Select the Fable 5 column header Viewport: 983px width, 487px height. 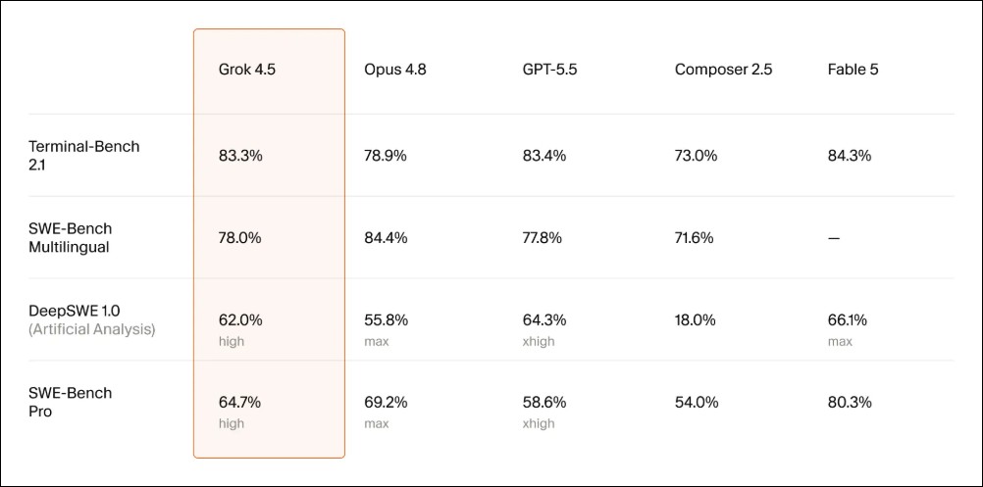click(853, 70)
